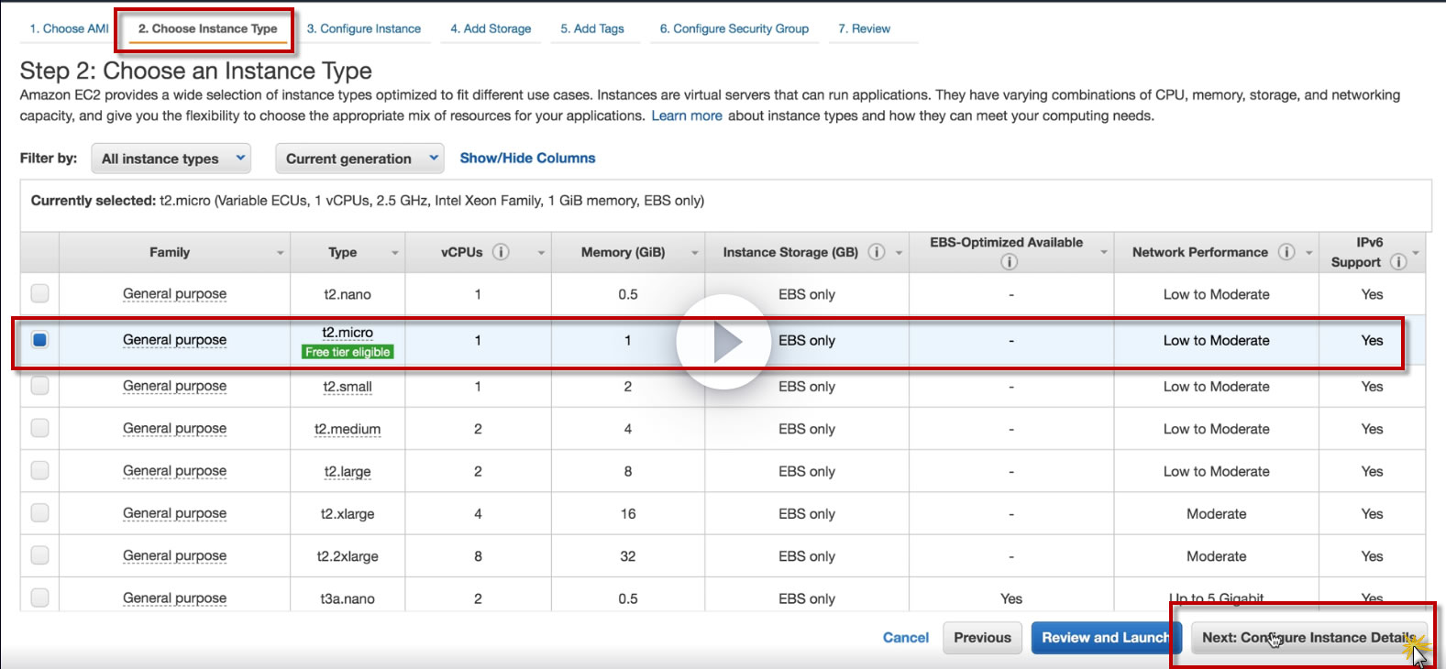The height and width of the screenshot is (669, 1446).
Task: Click the IPv6 Support info icon
Action: (x=1398, y=262)
